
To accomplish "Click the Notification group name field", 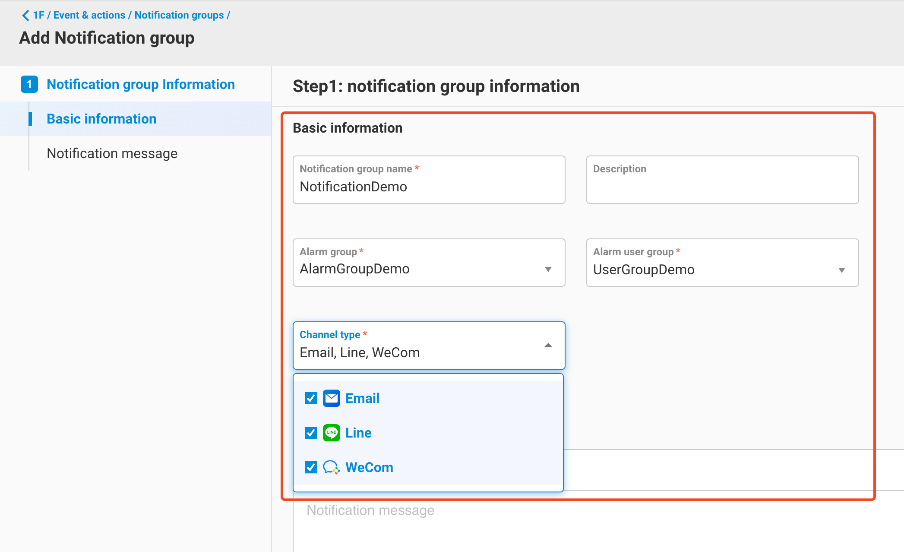I will [x=428, y=187].
